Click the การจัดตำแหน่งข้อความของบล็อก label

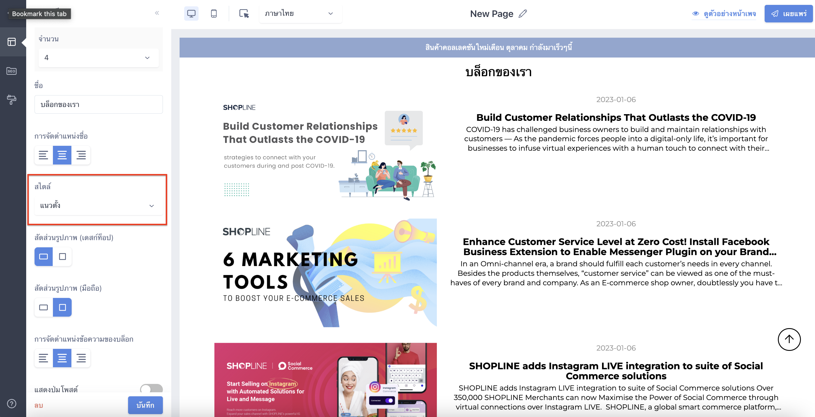click(x=84, y=339)
